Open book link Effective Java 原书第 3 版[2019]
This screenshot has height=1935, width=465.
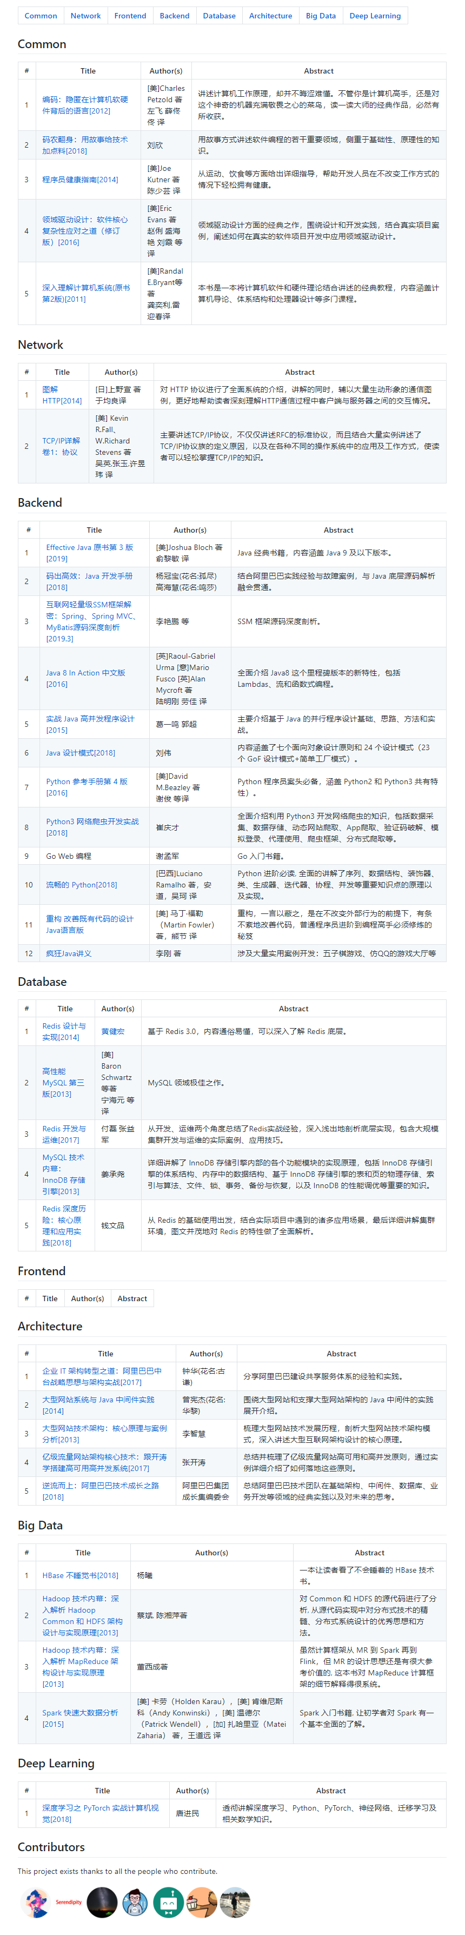point(89,553)
